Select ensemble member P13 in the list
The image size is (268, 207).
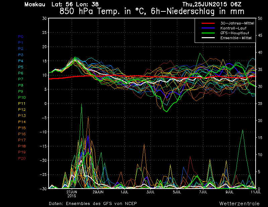[21, 116]
